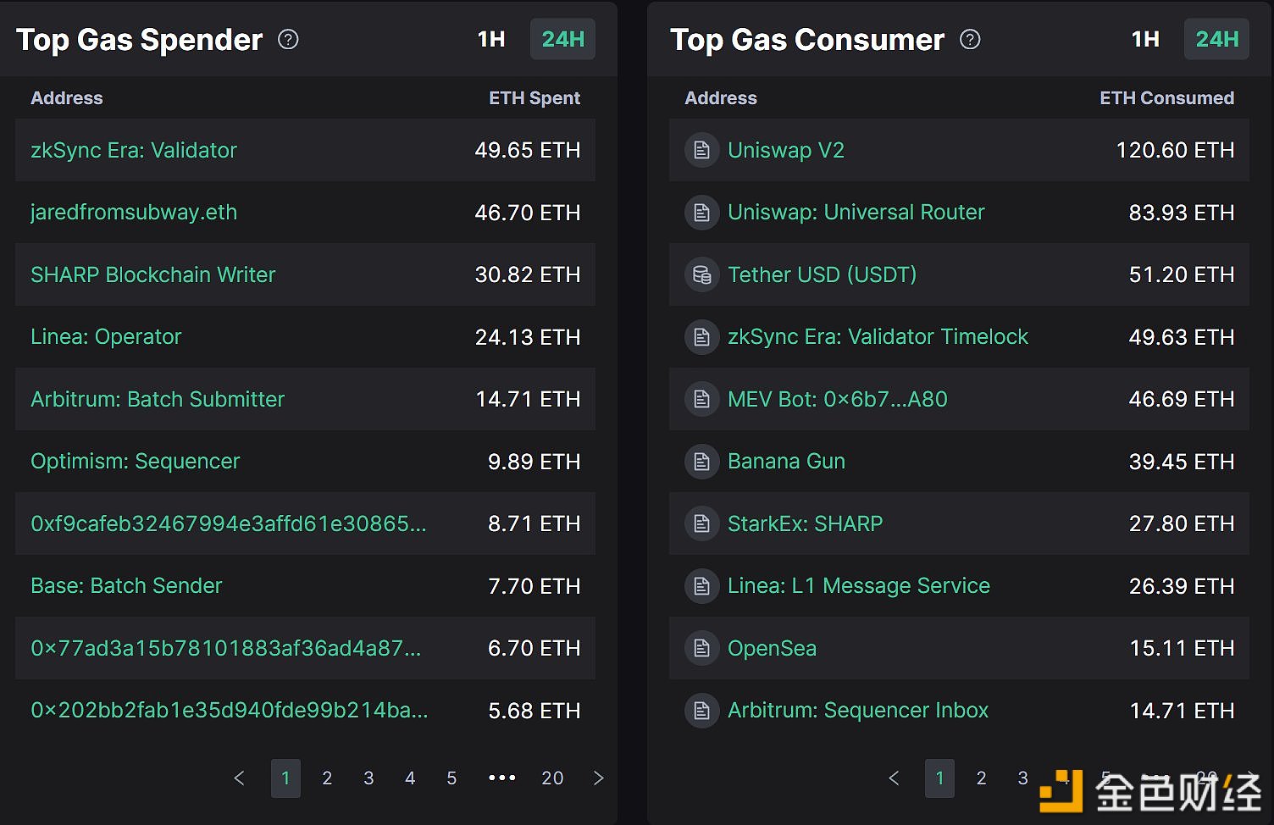This screenshot has height=825, width=1274.
Task: Go to next page of gas spenders
Action: [x=599, y=778]
